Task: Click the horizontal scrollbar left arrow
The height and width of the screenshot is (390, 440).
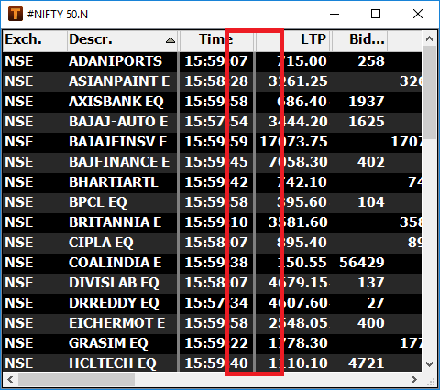Action: coord(10,379)
